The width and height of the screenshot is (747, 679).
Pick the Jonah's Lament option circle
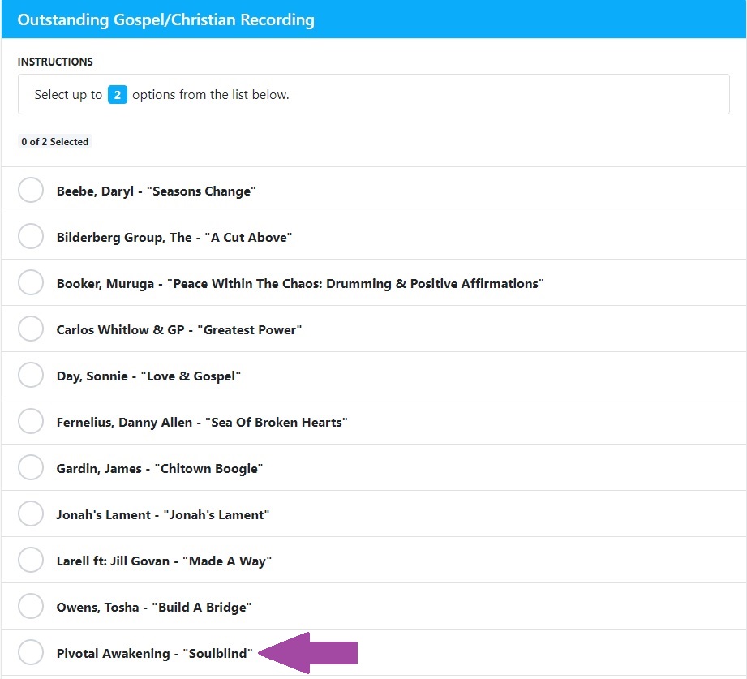[x=31, y=514]
